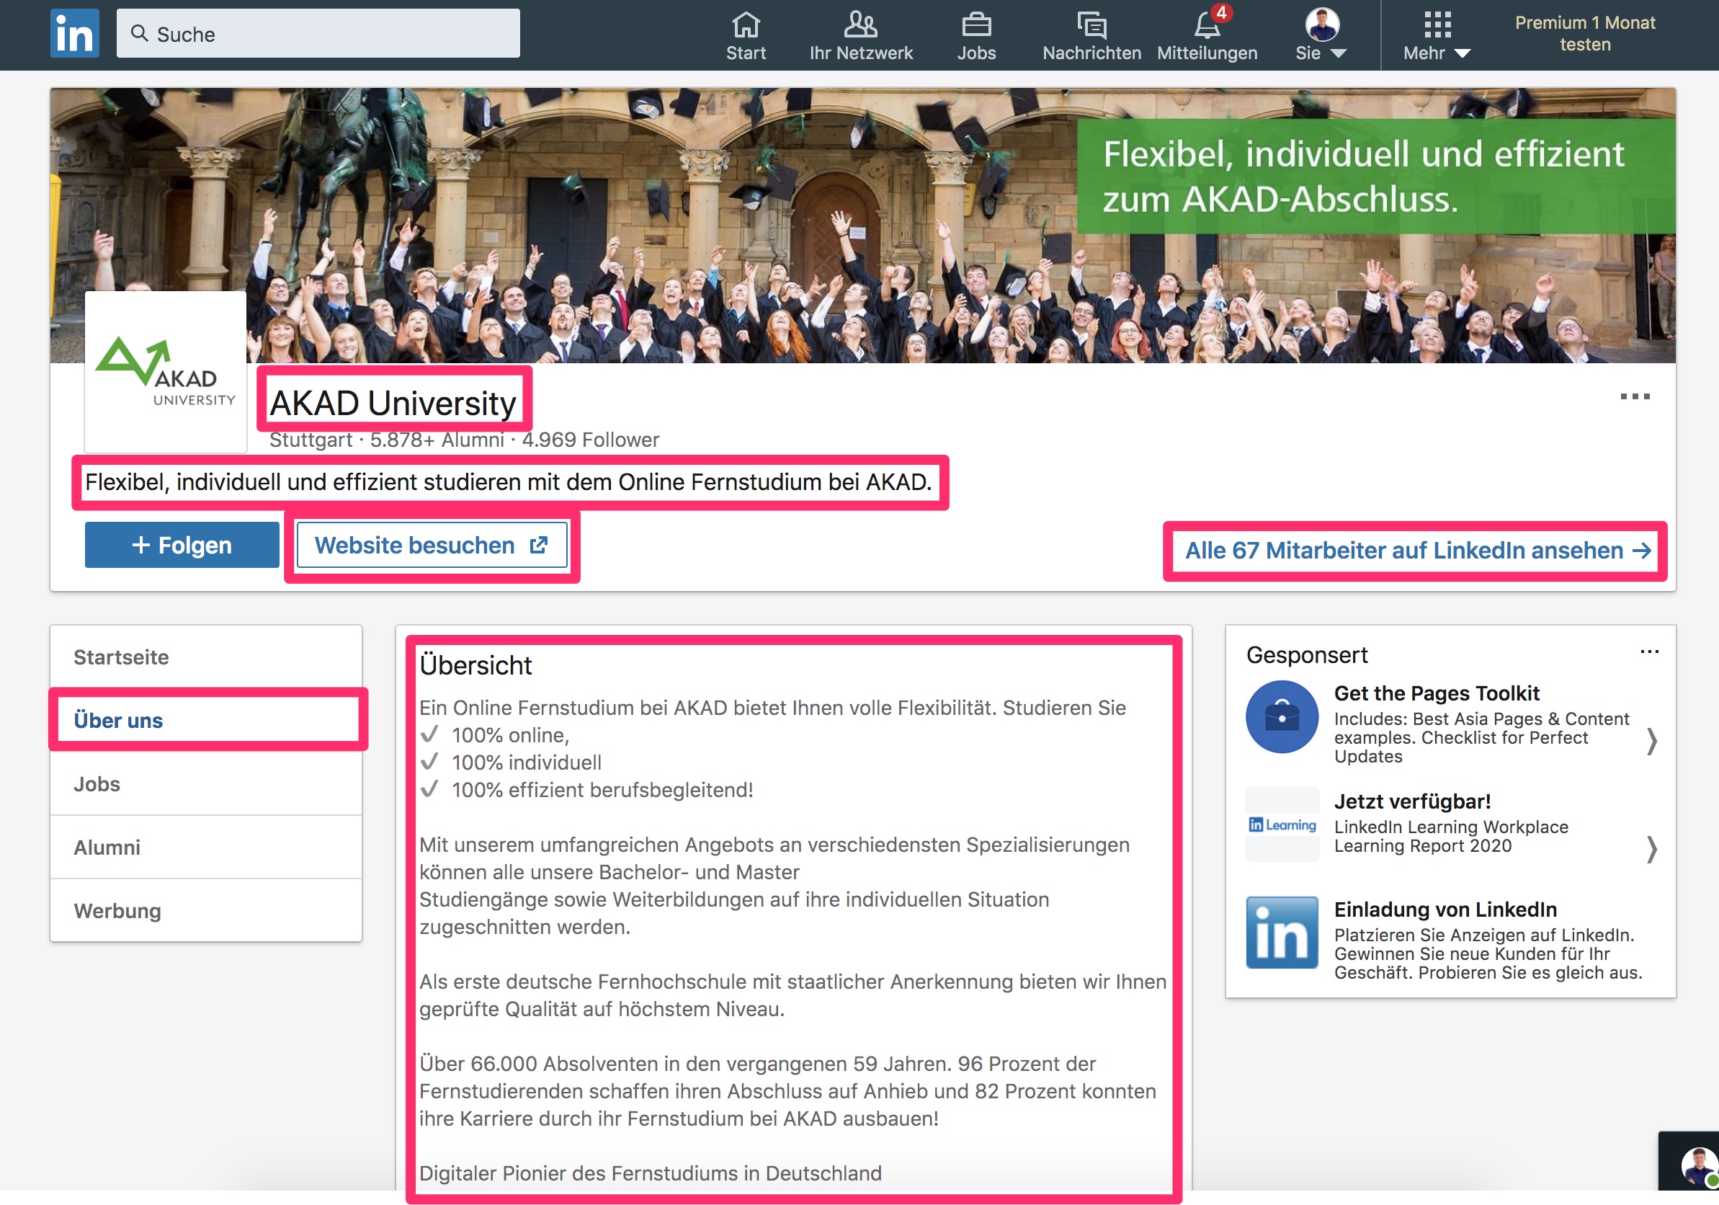Viewport: 1719px width, 1205px height.
Task: Open the AKAD University logo thumbnail
Action: point(166,371)
